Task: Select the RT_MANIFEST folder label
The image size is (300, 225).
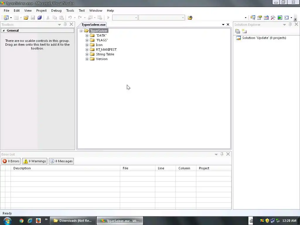Action: [106, 50]
